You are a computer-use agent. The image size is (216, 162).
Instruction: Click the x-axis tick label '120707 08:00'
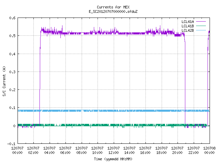(x=81, y=151)
